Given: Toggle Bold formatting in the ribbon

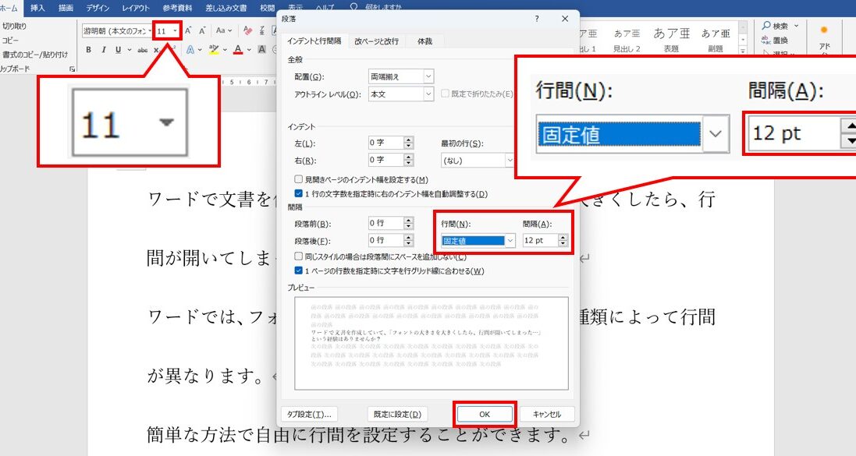Looking at the screenshot, I should click(88, 50).
